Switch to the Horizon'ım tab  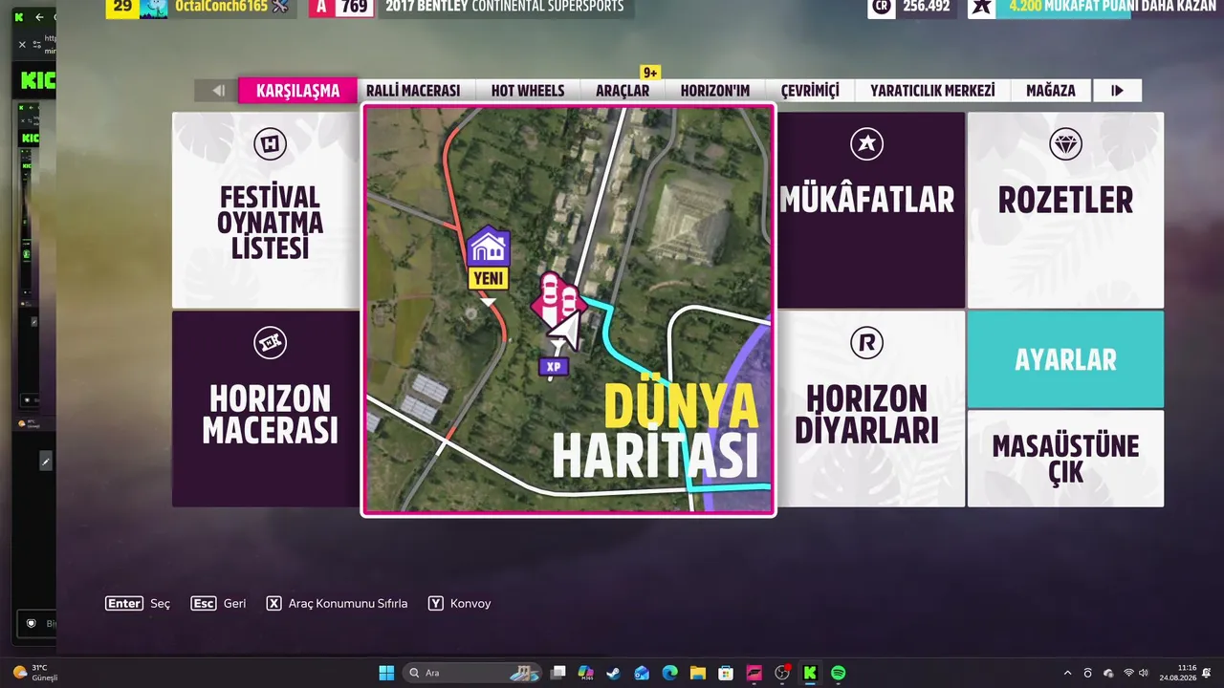[x=715, y=91]
